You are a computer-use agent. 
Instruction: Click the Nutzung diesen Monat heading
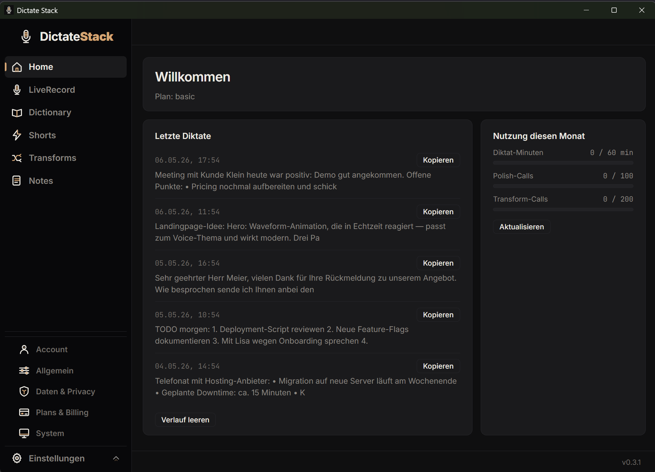click(x=539, y=136)
